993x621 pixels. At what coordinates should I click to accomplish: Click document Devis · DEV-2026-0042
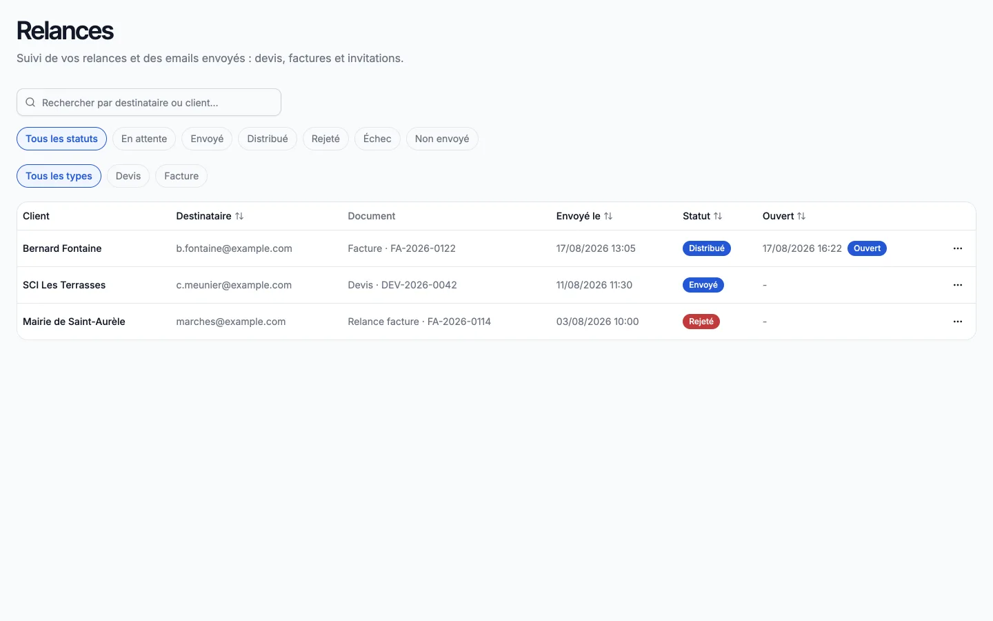click(403, 285)
